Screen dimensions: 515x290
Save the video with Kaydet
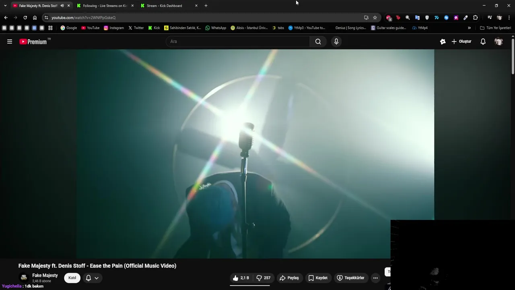[x=318, y=278]
